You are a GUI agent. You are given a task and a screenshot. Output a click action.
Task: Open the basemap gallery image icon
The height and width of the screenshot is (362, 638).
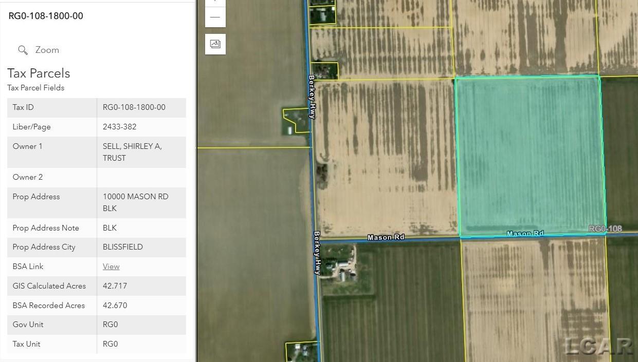tap(215, 44)
